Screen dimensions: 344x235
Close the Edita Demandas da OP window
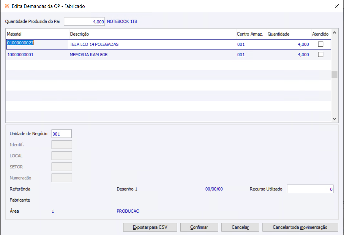337,6
